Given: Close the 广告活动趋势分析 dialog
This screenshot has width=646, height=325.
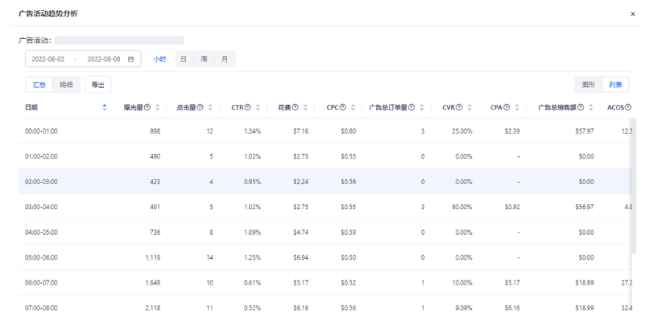Looking at the screenshot, I should (633, 14).
